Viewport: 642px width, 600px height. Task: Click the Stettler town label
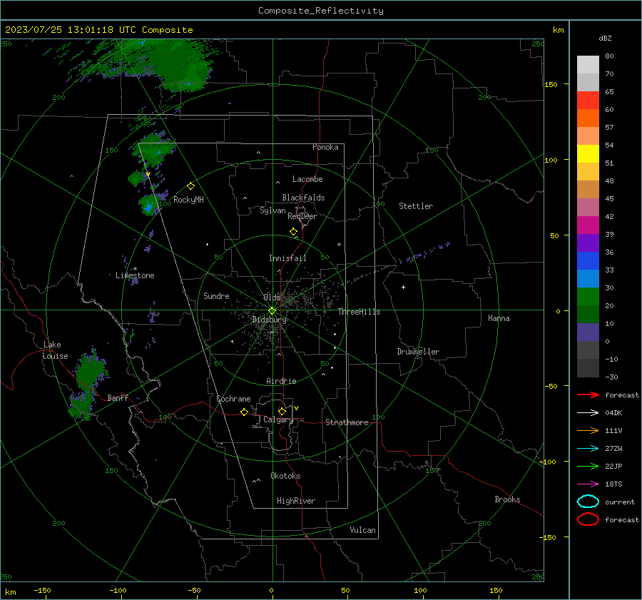click(x=416, y=206)
